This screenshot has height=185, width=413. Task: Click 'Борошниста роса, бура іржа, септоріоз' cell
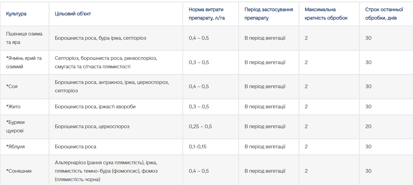[116, 38]
